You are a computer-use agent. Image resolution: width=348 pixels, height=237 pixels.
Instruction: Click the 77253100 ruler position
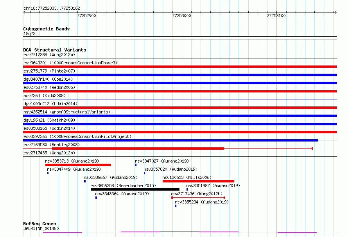click(276, 16)
